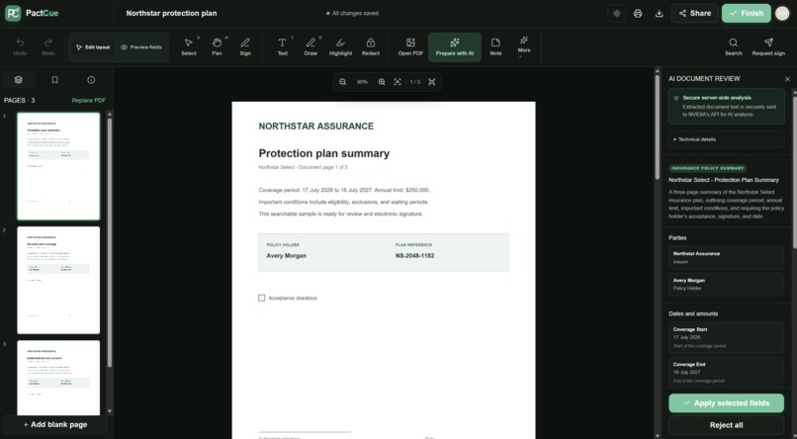The image size is (797, 439).
Task: Toggle the light/dark theme sun icon
Action: click(x=617, y=14)
